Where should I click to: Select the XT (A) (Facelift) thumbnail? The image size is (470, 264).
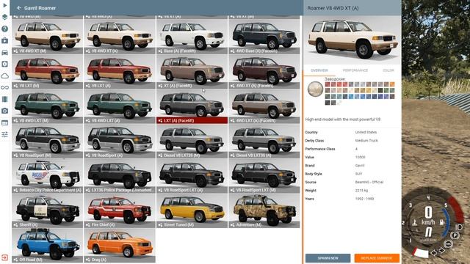click(192, 71)
